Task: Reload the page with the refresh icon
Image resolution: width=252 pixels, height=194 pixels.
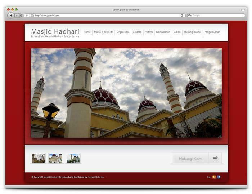Action: click(x=182, y=16)
